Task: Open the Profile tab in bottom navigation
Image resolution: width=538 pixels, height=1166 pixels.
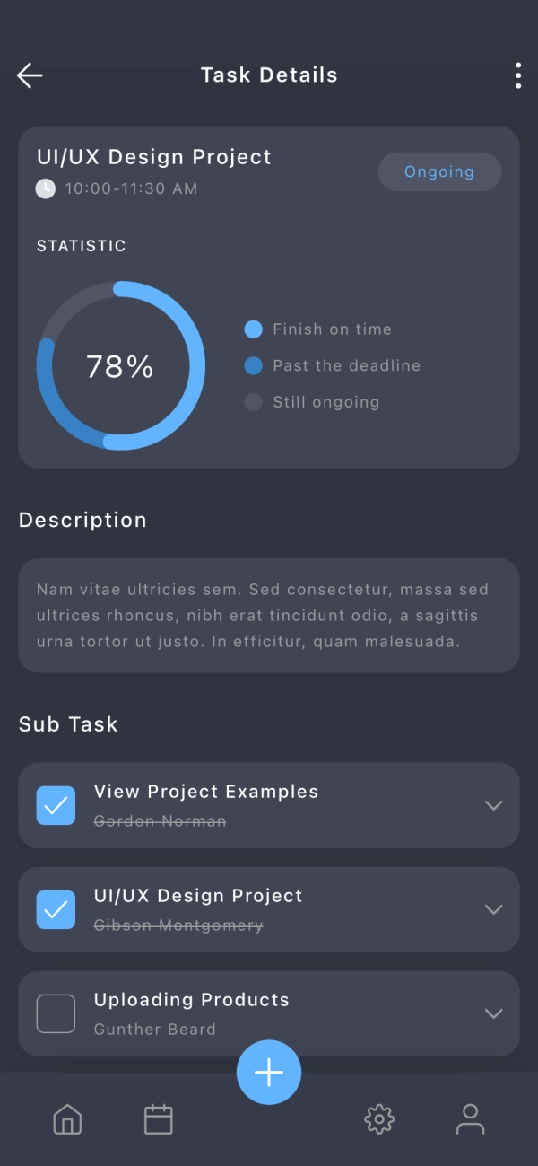Action: pyautogui.click(x=470, y=1119)
